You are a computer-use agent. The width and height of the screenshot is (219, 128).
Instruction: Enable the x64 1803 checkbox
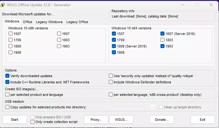click(162, 40)
